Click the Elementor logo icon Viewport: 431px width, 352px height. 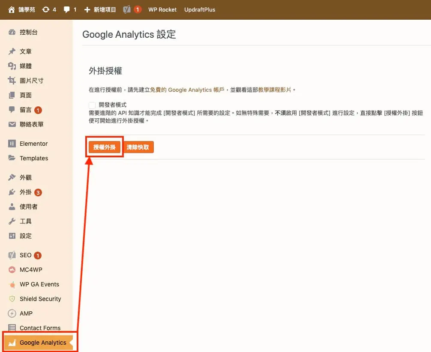tap(12, 144)
